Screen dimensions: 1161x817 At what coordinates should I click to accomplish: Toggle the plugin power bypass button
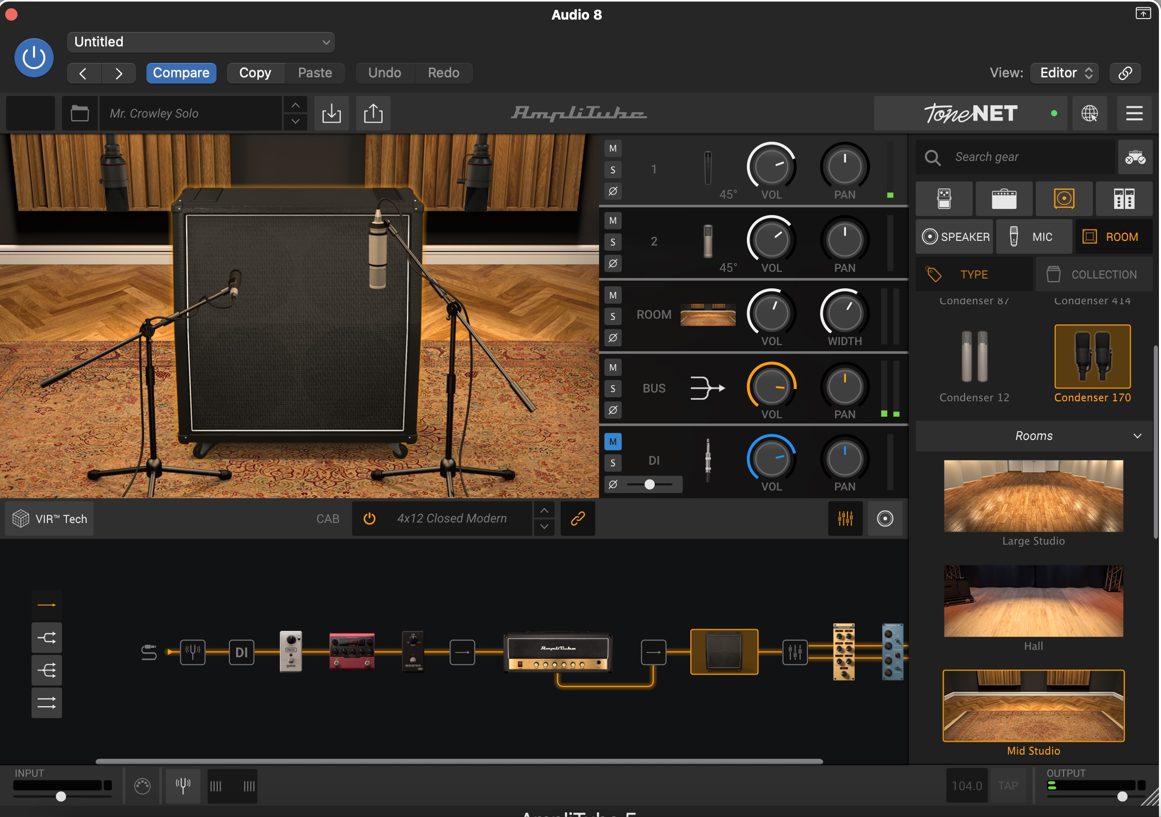click(34, 57)
